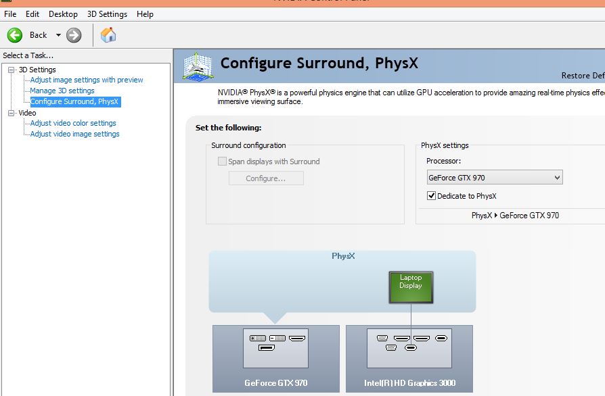Open the Desktop menu
The width and height of the screenshot is (605, 396).
[x=63, y=14]
